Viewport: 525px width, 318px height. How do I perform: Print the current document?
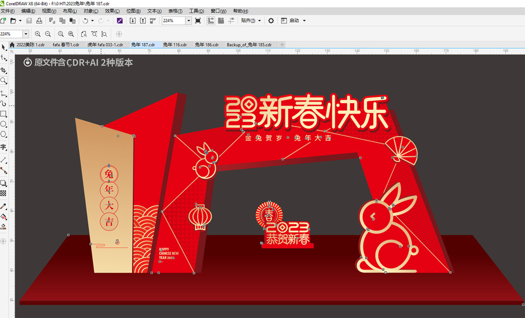point(39,21)
